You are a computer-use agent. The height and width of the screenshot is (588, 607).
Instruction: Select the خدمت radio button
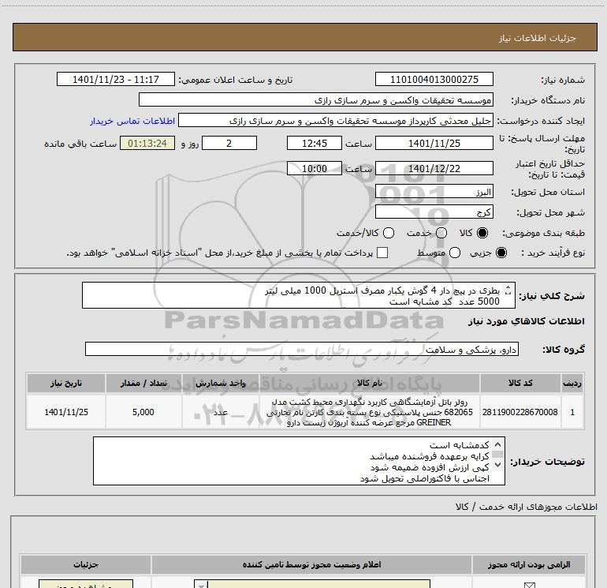coord(441,233)
